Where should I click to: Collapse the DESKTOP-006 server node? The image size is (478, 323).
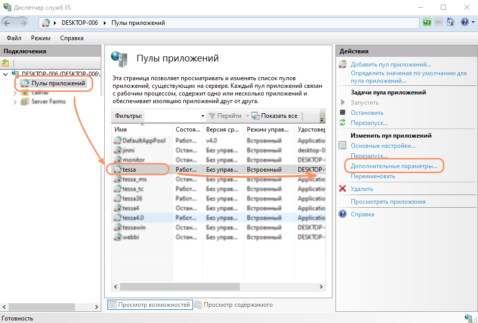point(5,74)
